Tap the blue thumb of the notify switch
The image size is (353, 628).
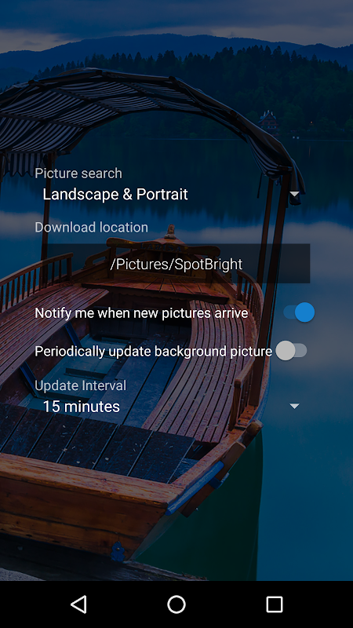point(306,312)
